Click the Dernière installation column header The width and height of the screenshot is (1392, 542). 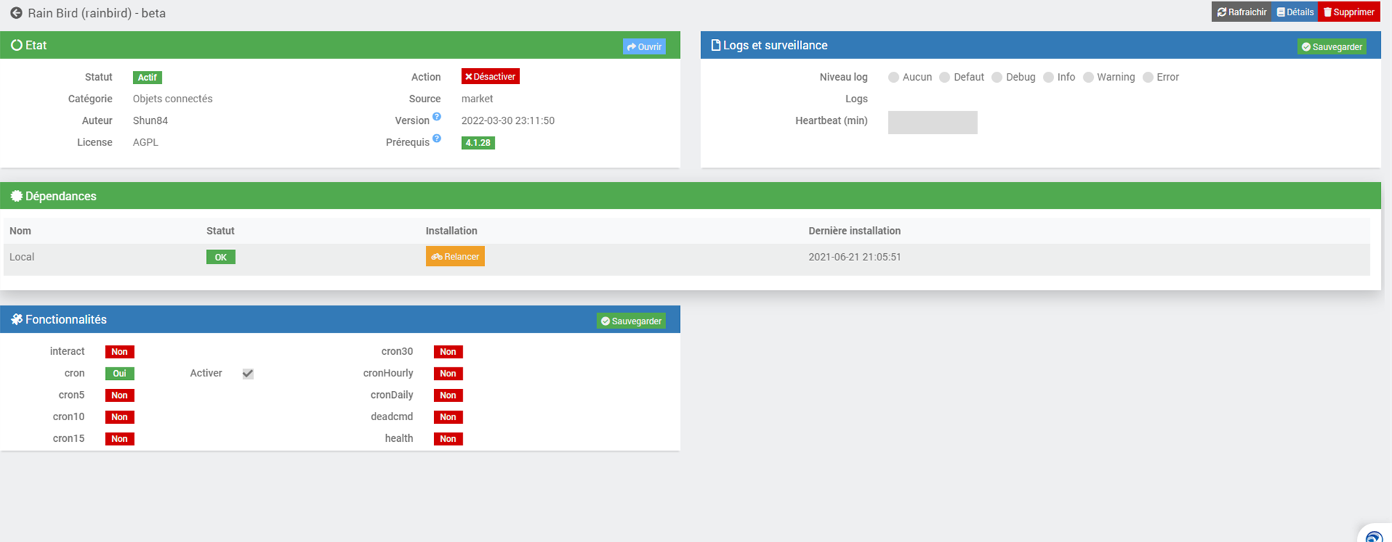point(854,231)
